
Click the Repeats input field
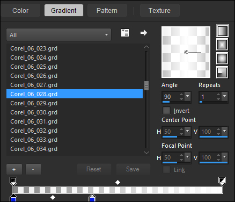(208, 97)
